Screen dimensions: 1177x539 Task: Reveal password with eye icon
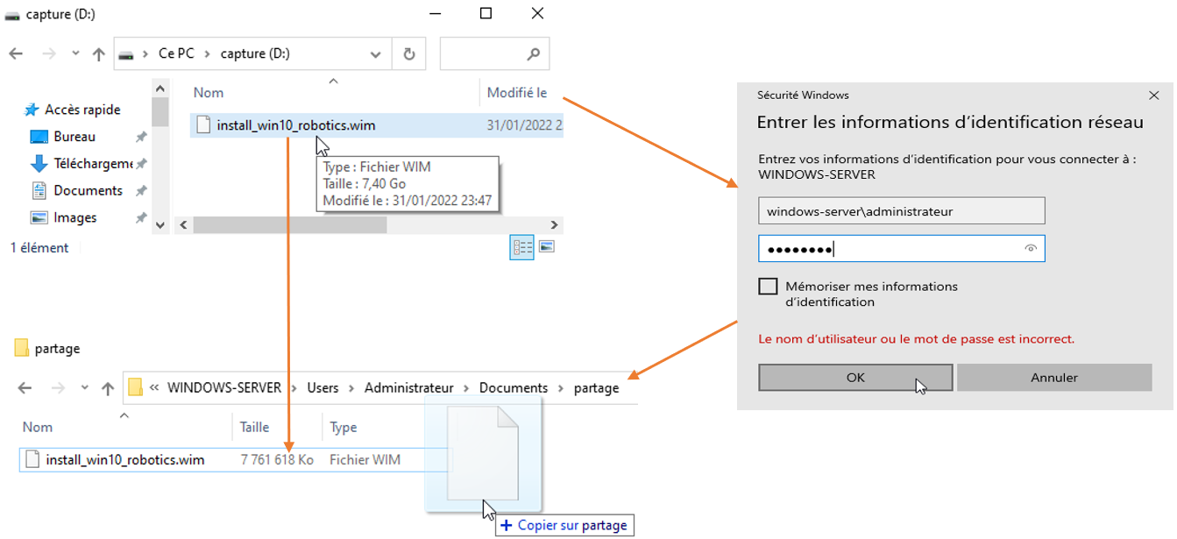(1031, 249)
